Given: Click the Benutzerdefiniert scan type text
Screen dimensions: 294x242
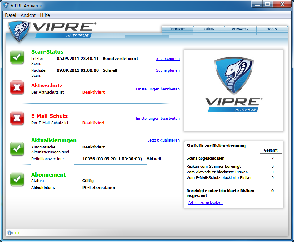Looking at the screenshot, I should [x=121, y=58].
